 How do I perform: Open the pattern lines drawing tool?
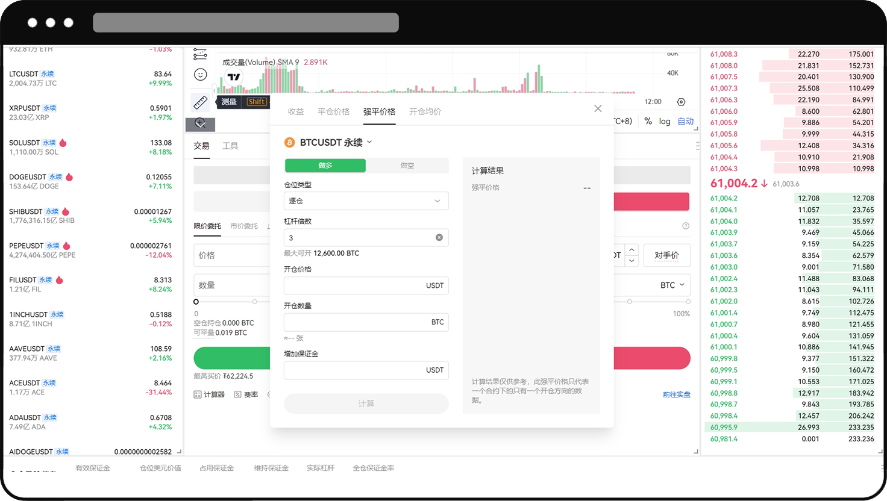(x=200, y=54)
